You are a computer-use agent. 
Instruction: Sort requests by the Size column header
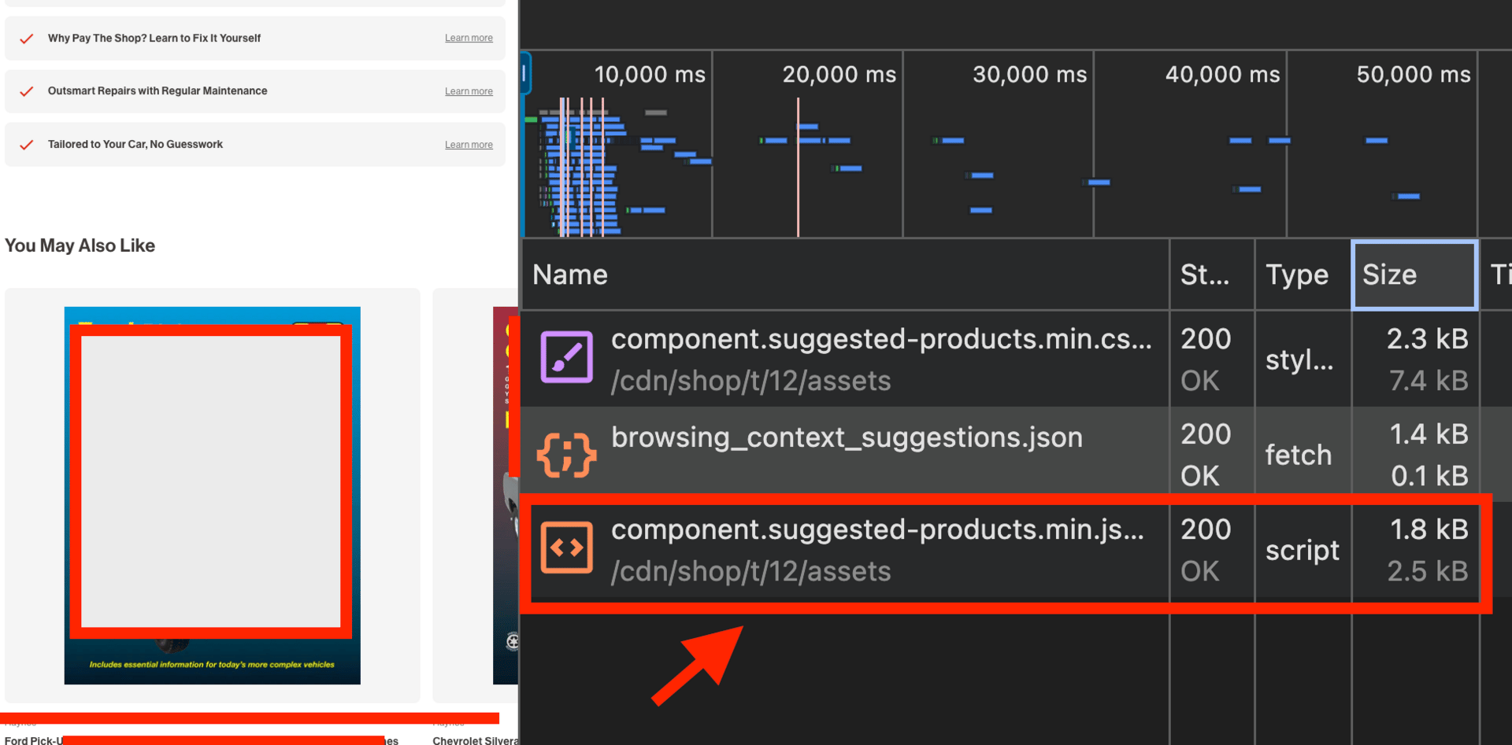coord(1414,275)
